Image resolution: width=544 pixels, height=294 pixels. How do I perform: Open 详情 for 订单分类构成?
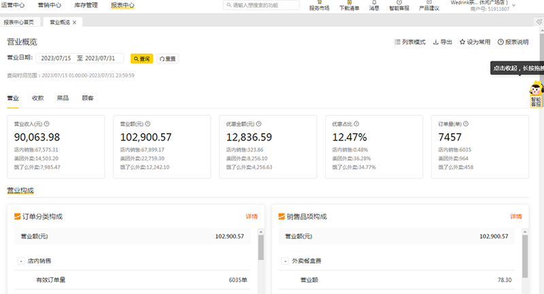coord(252,217)
